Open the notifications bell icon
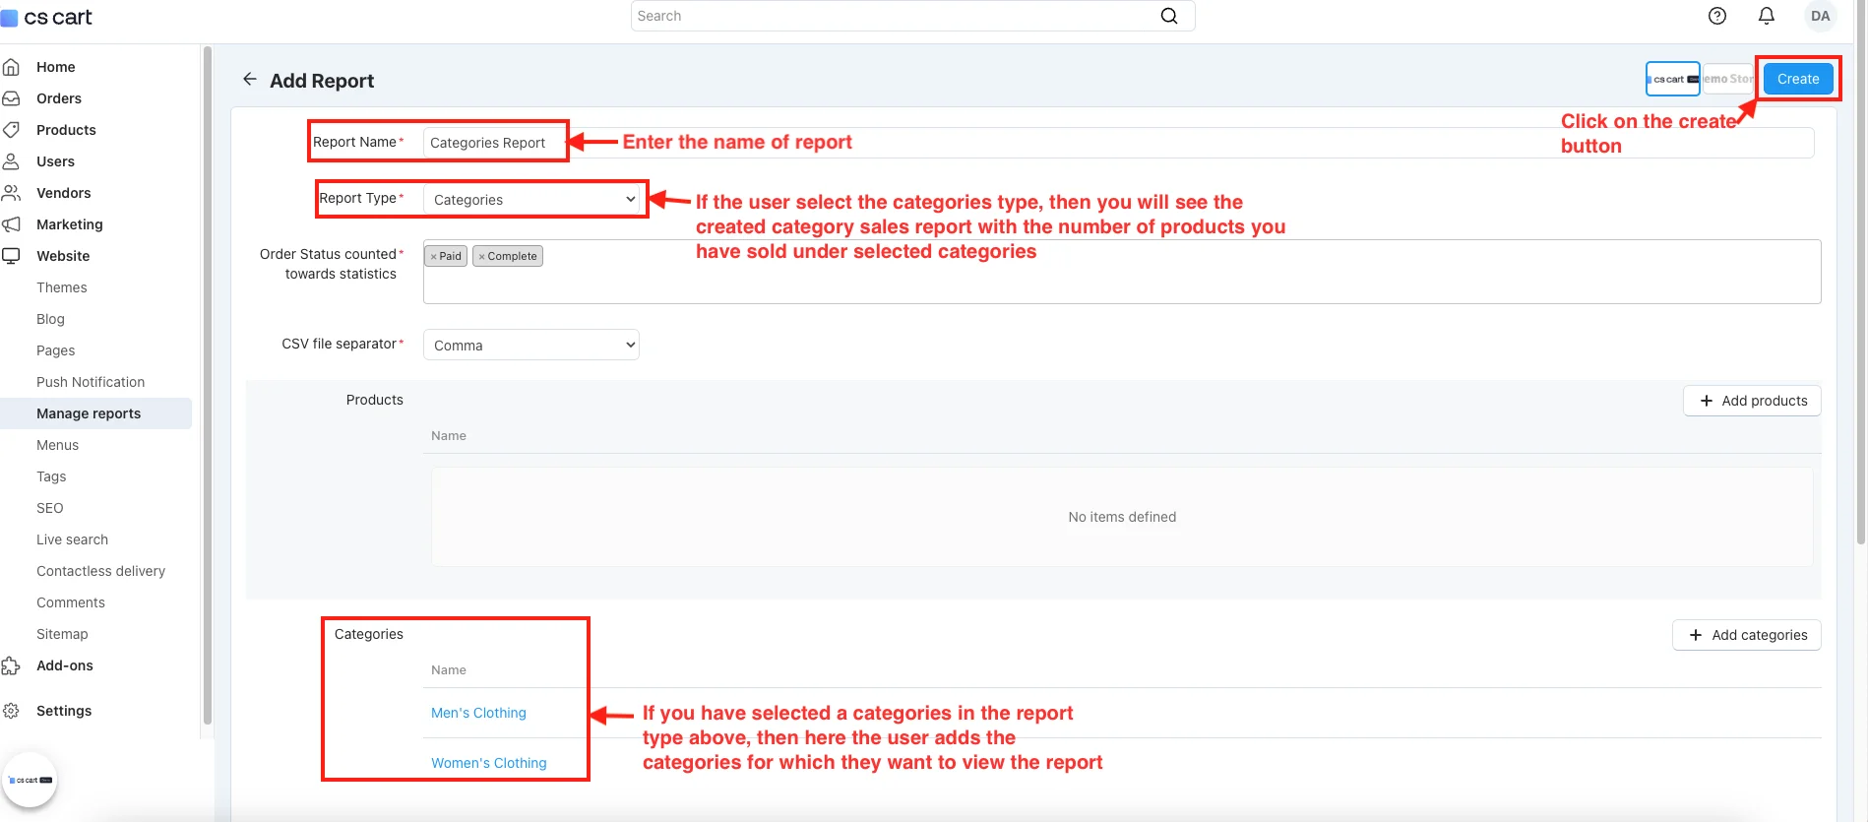1868x822 pixels. point(1767,16)
